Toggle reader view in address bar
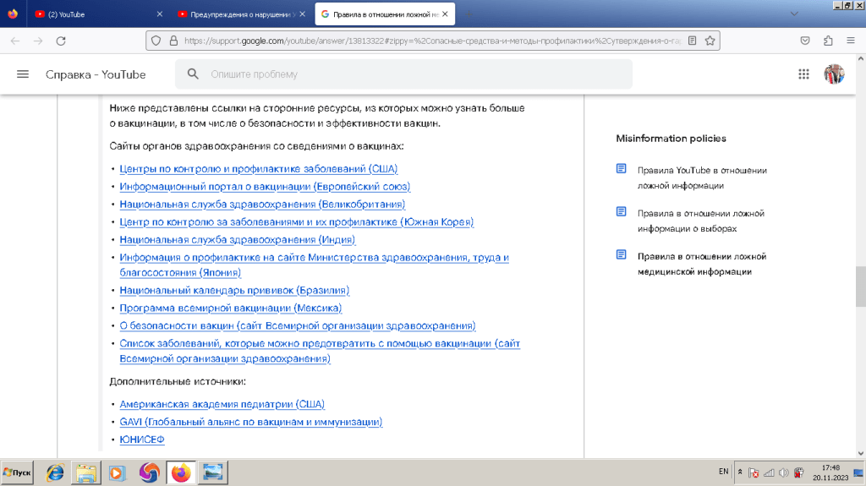The height and width of the screenshot is (486, 866). 693,41
